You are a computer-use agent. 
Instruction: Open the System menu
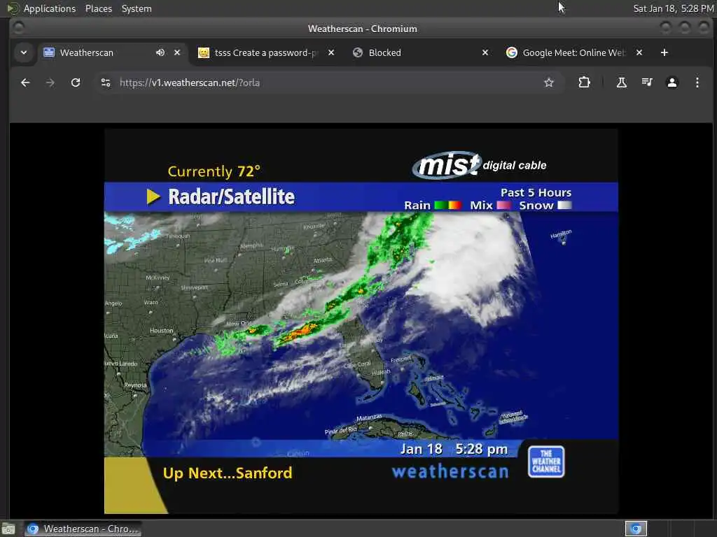pyautogui.click(x=137, y=8)
